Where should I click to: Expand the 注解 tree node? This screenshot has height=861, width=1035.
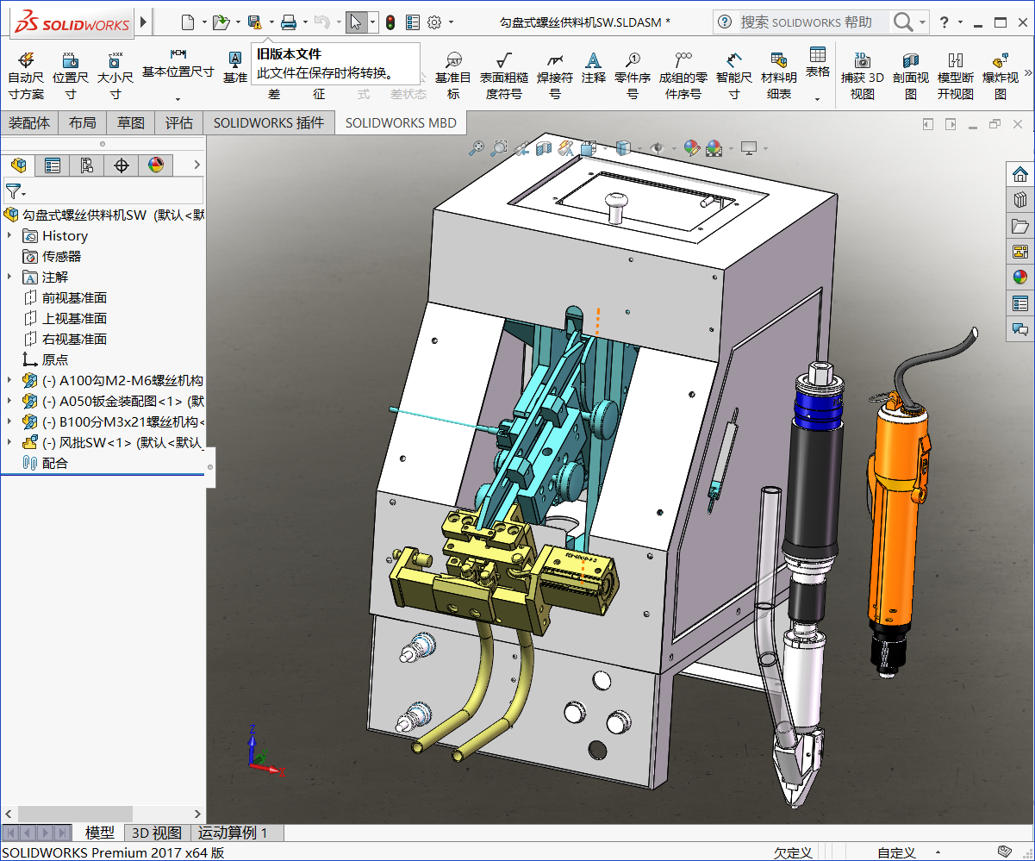[9, 277]
